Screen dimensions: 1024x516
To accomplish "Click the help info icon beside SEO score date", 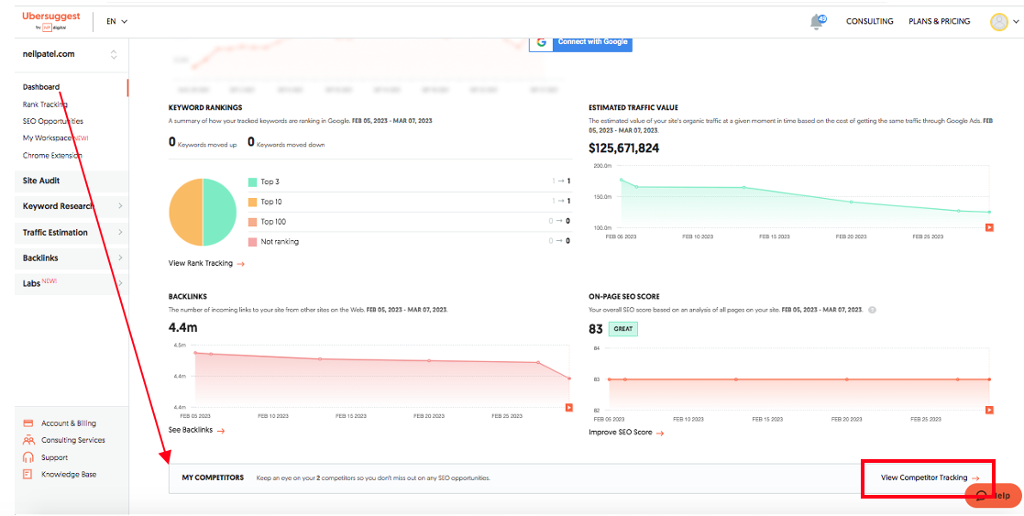I will coord(872,310).
